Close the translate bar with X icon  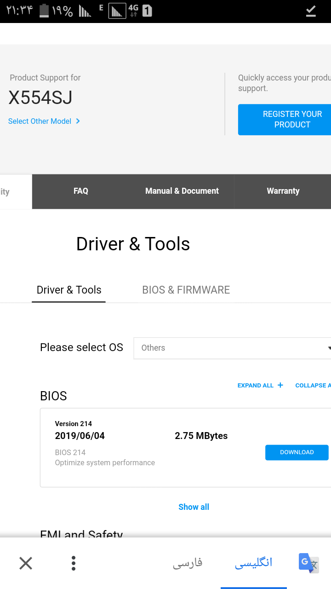pyautogui.click(x=26, y=563)
